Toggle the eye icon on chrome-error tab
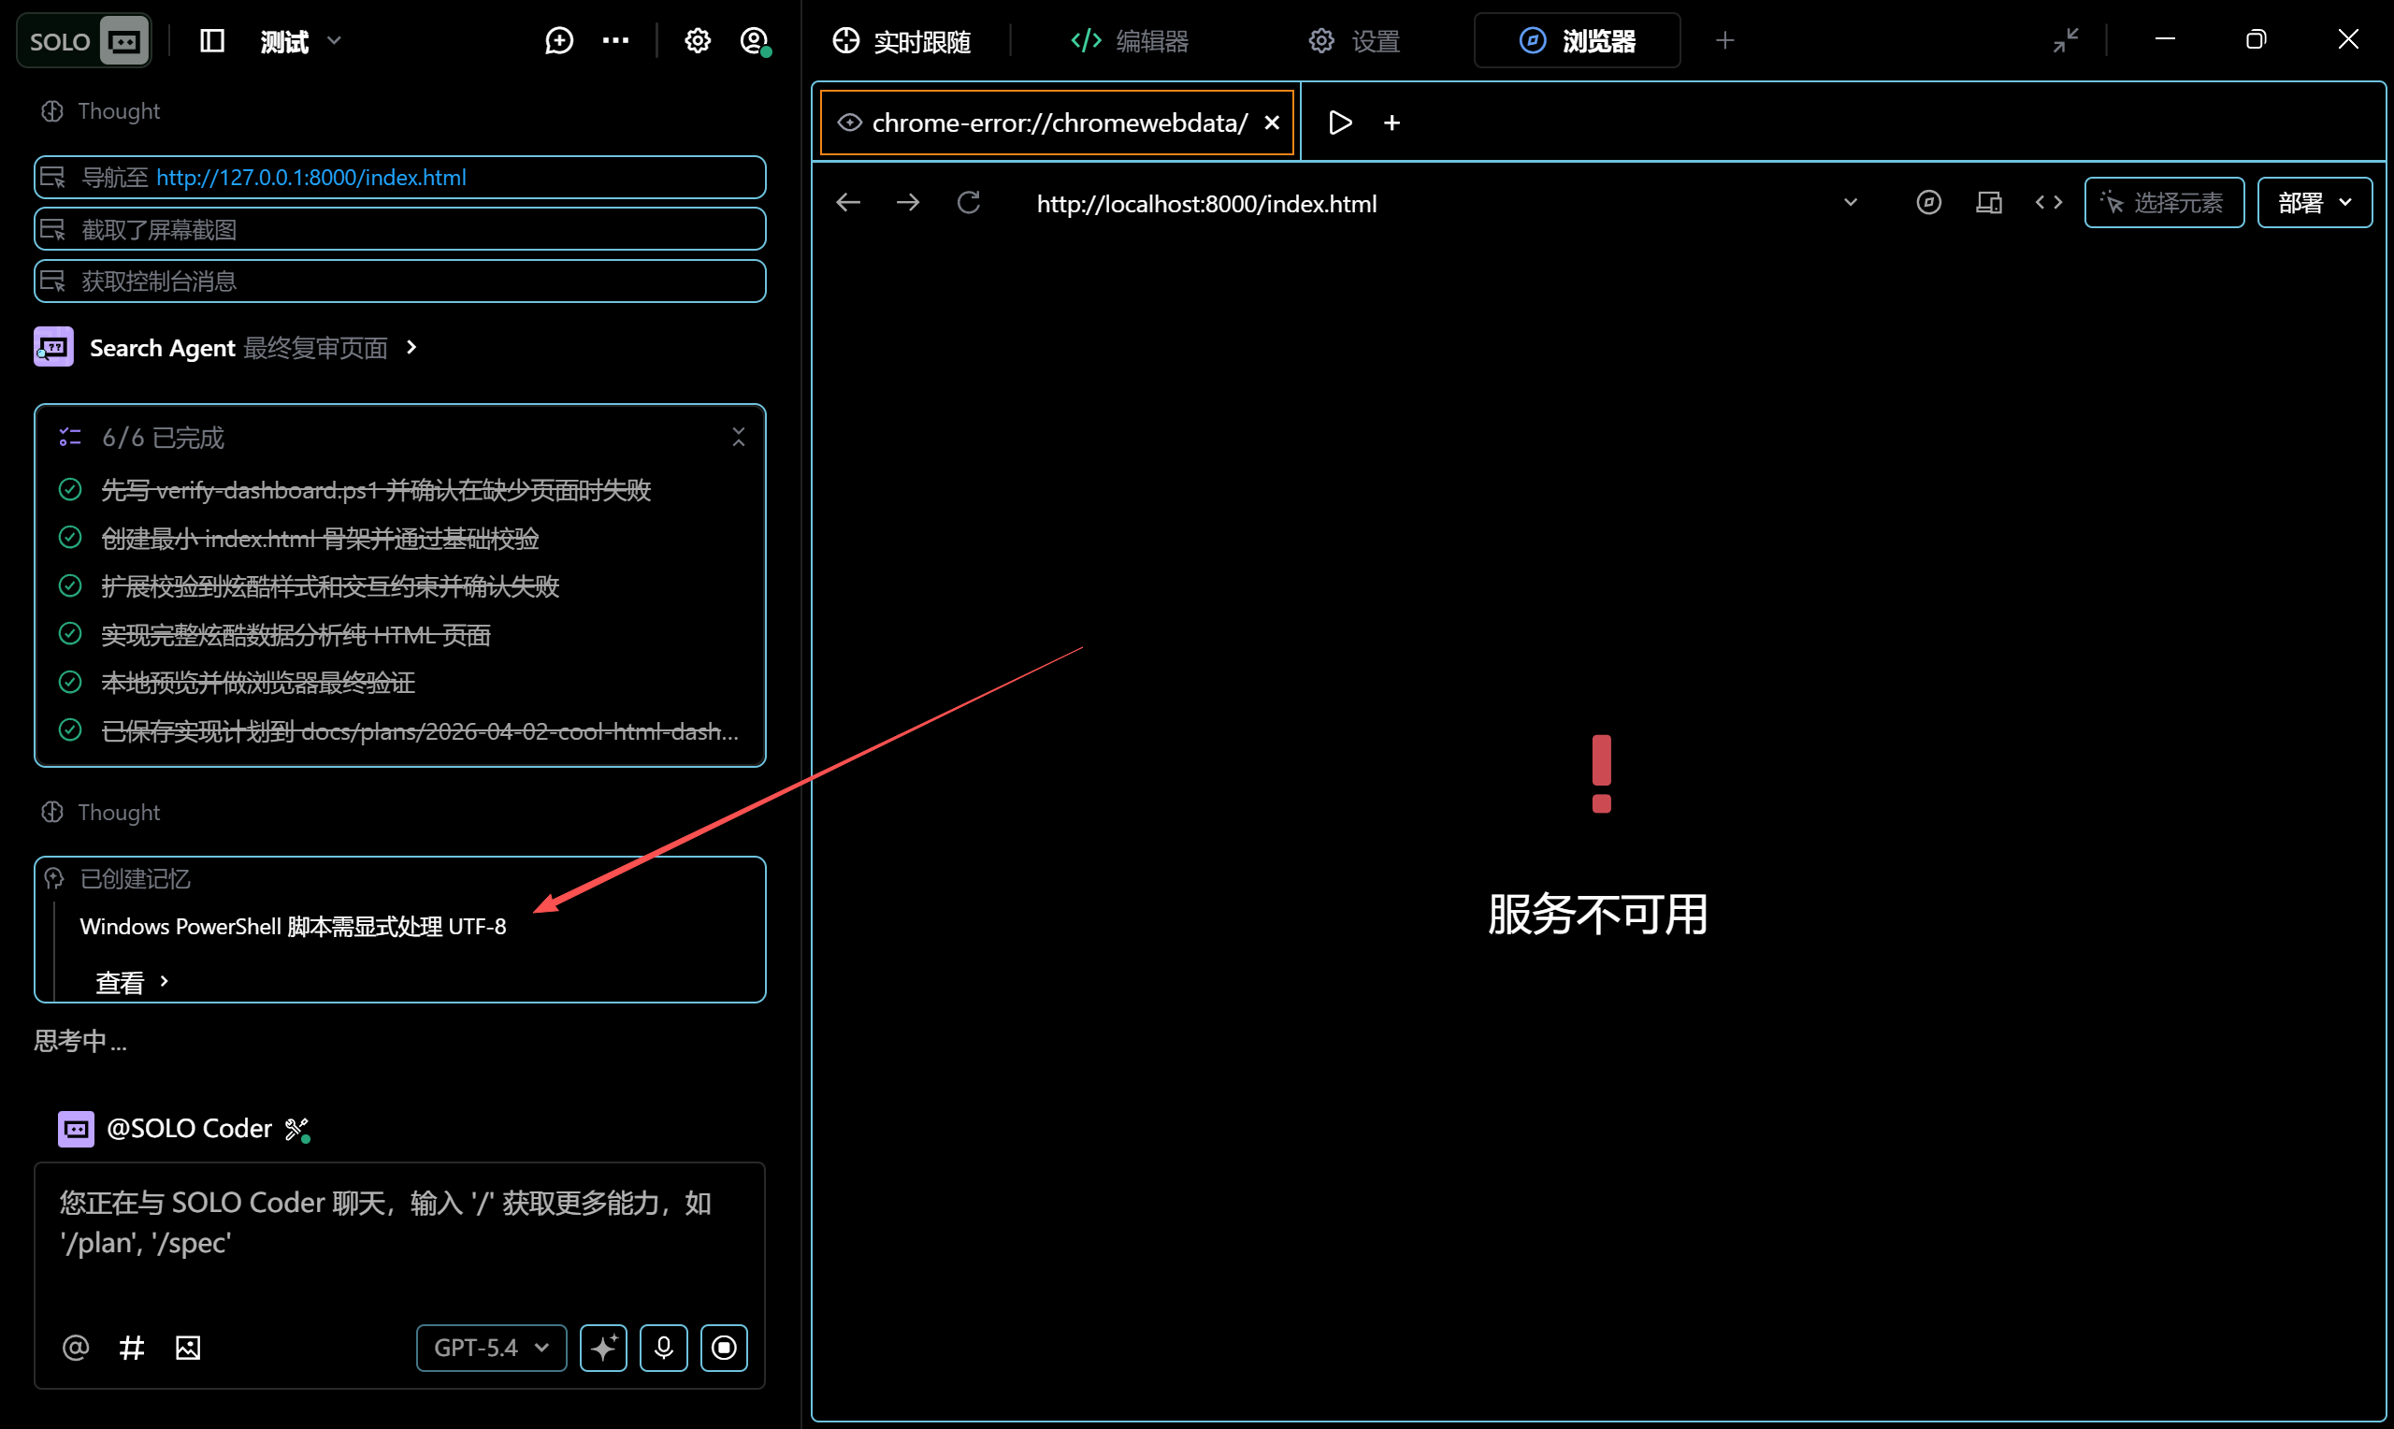The height and width of the screenshot is (1429, 2394). click(x=849, y=123)
